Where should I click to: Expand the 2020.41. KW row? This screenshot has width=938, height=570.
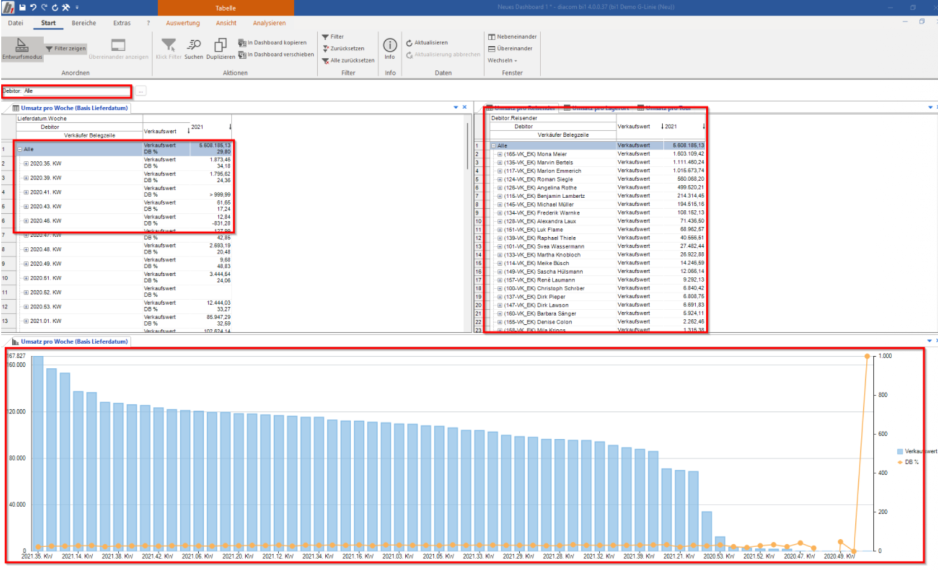[x=26, y=192]
